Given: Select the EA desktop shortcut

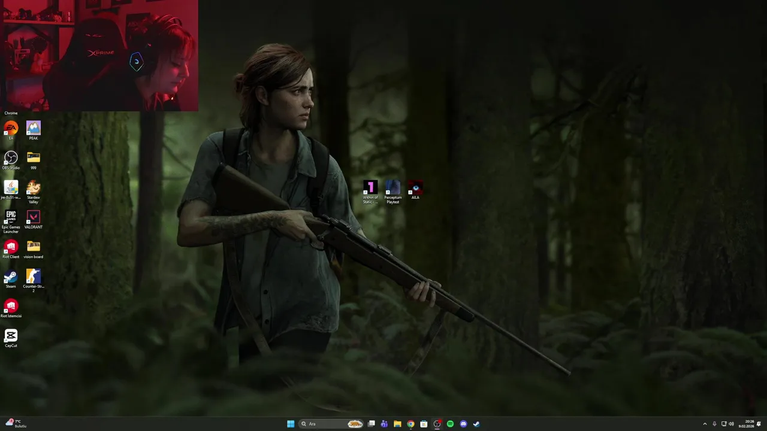Looking at the screenshot, I should click(x=11, y=130).
